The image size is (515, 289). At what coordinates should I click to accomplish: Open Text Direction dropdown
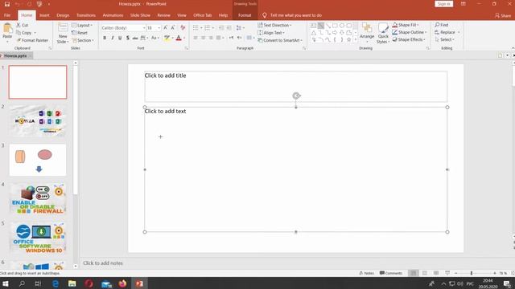[274, 25]
